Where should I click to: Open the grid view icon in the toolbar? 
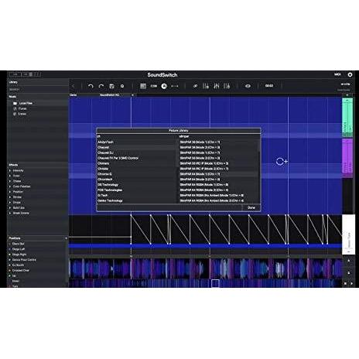[143, 86]
